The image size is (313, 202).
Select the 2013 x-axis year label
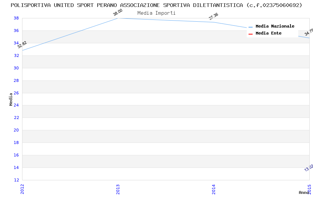pyautogui.click(x=118, y=189)
